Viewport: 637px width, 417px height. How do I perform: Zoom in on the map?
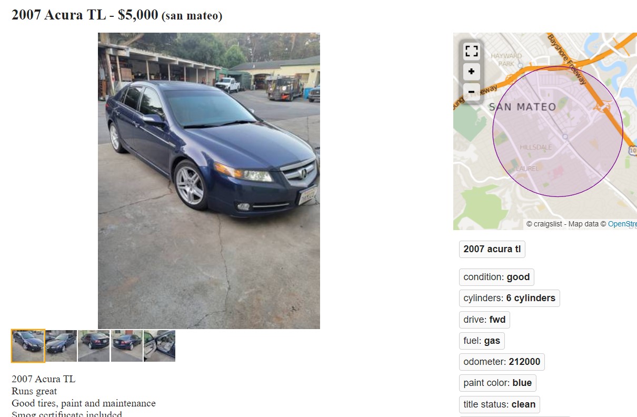(x=471, y=71)
